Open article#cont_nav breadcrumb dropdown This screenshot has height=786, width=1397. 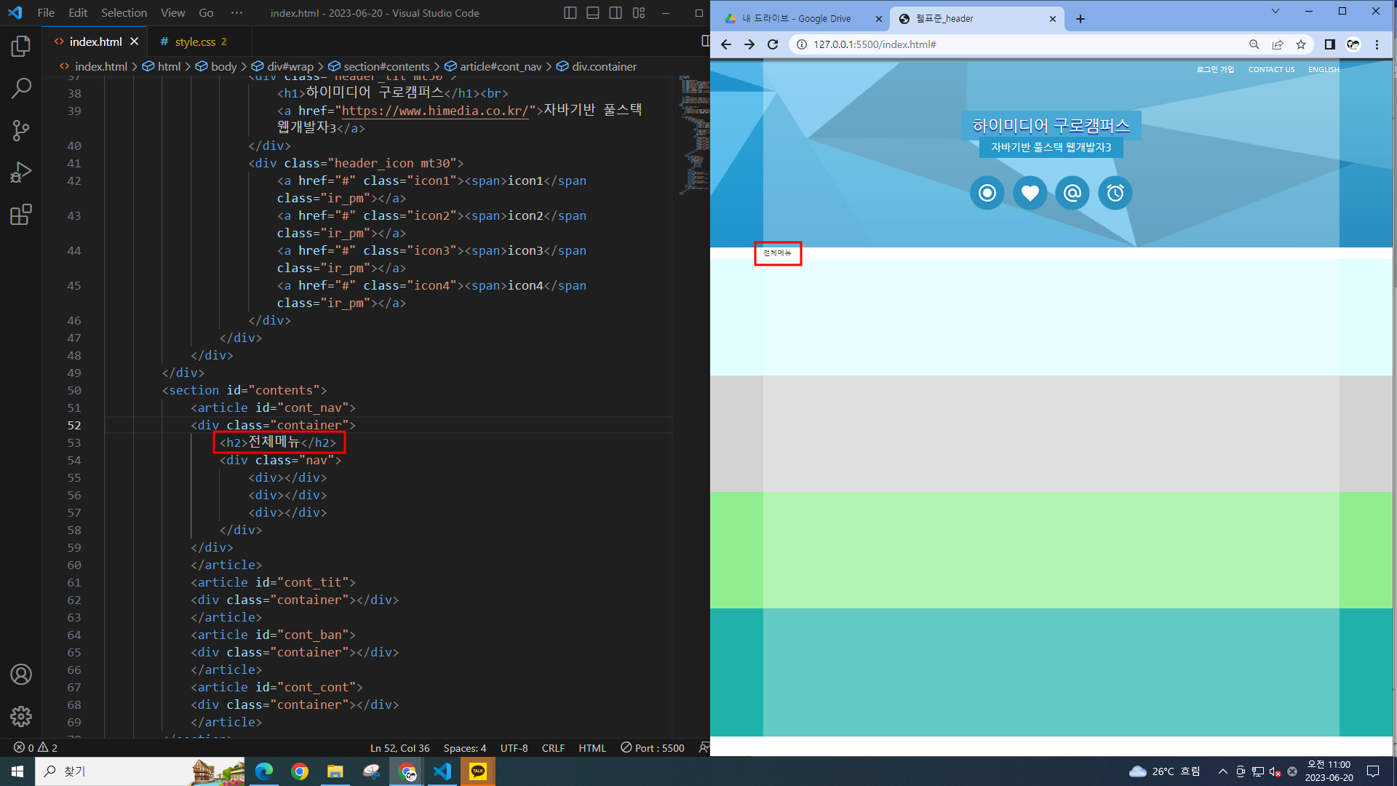pos(500,66)
